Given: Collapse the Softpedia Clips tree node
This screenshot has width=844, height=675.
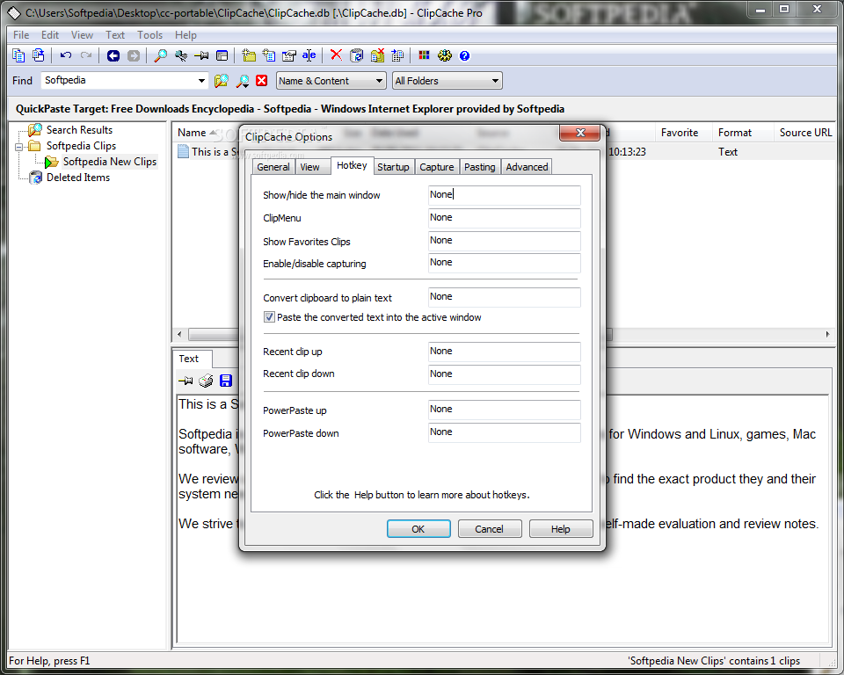Looking at the screenshot, I should click(18, 147).
